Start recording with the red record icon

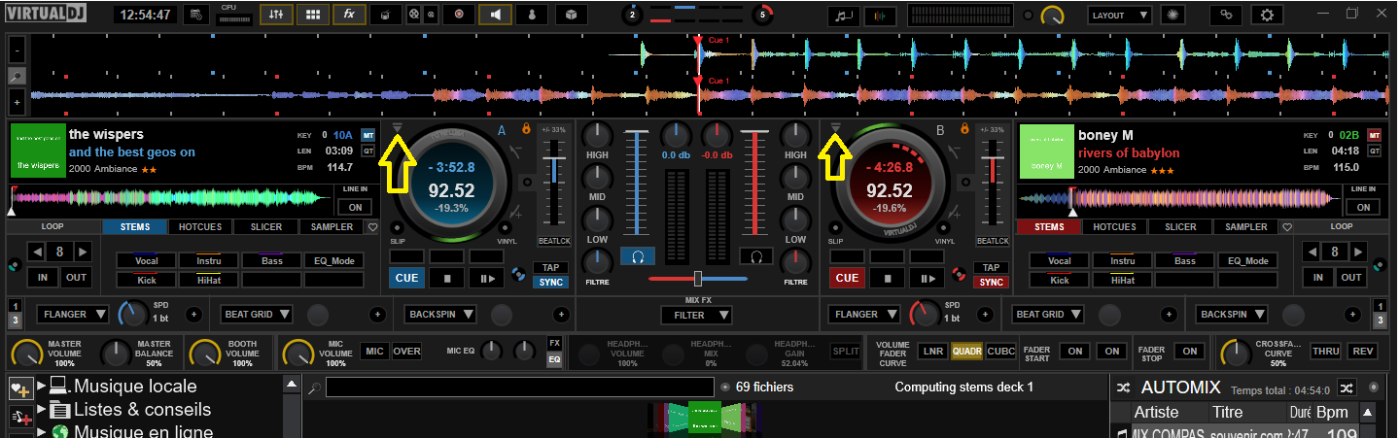(459, 15)
